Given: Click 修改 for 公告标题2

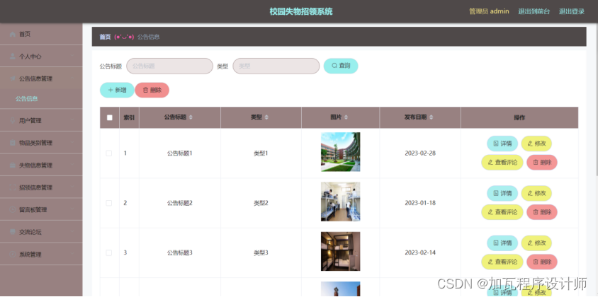Looking at the screenshot, I should click(536, 193).
